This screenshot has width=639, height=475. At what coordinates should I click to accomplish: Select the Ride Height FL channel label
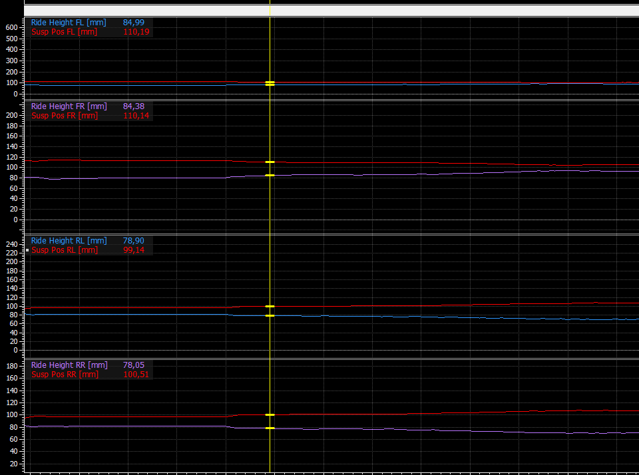[69, 23]
